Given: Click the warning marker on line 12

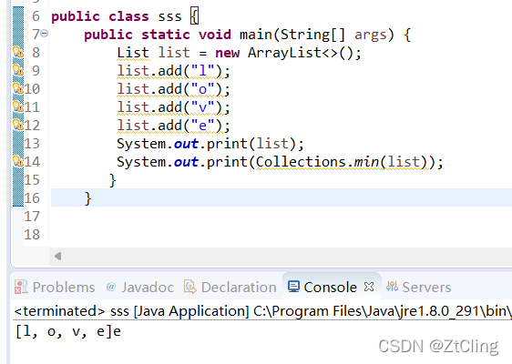Looking at the screenshot, I should pos(18,126).
